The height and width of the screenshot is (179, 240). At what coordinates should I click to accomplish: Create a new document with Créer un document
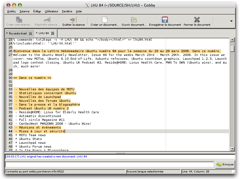[105, 20]
